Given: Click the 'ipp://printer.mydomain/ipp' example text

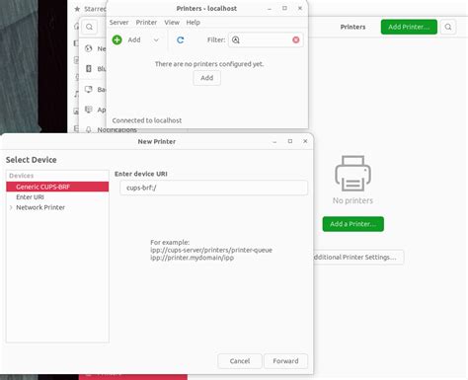Looking at the screenshot, I should (193, 258).
